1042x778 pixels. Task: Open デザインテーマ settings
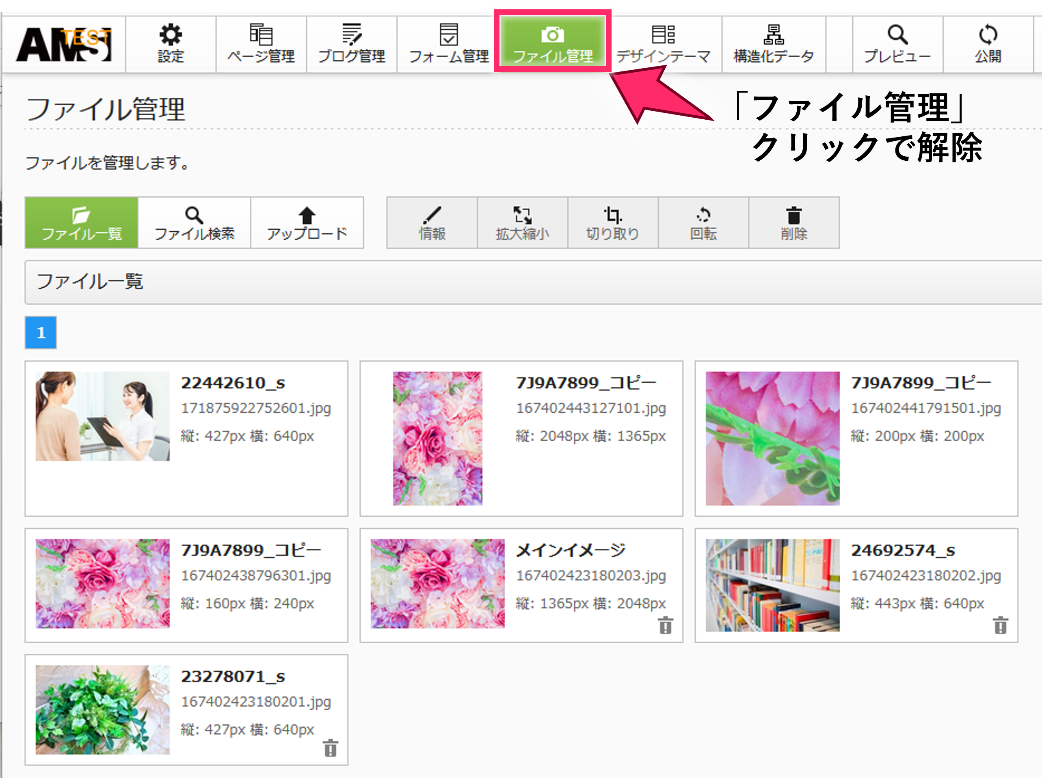pyautogui.click(x=664, y=44)
